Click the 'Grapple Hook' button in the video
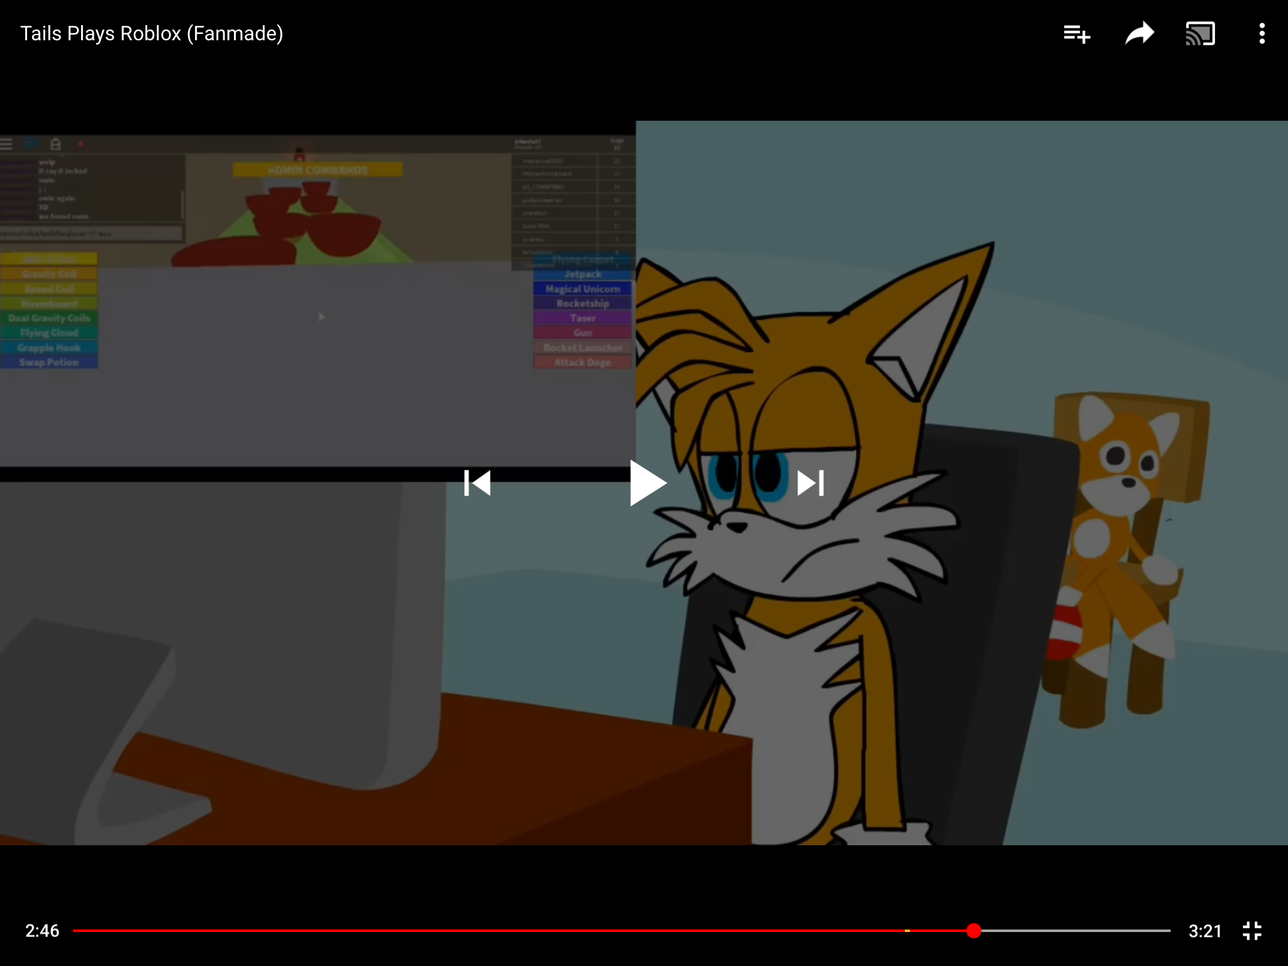Screen dimensions: 1288x966 click(49, 348)
